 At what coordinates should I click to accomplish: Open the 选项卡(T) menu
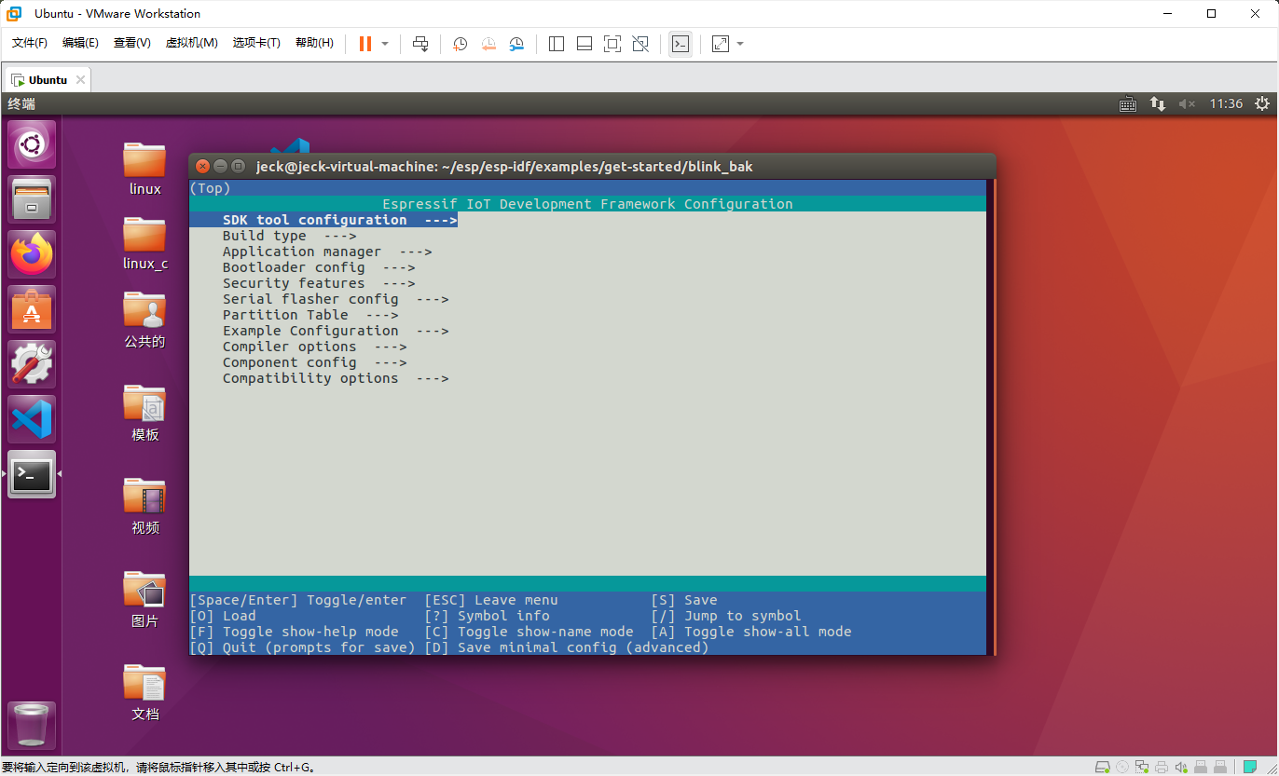coord(256,43)
